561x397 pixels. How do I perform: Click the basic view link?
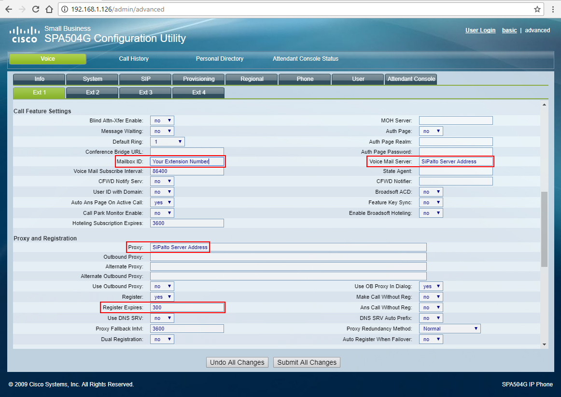click(x=509, y=30)
